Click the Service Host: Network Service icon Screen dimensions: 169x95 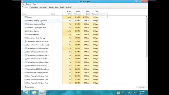[x=26, y=45]
